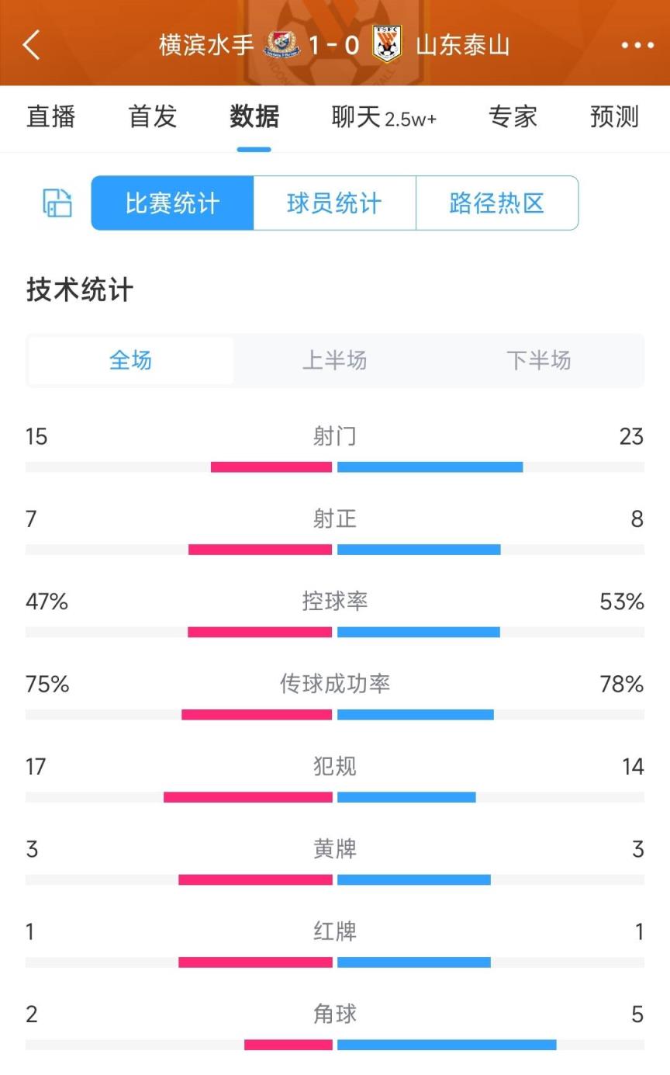Select the 路径热区 segment button
Screen dimensions: 670x1075
coord(497,203)
